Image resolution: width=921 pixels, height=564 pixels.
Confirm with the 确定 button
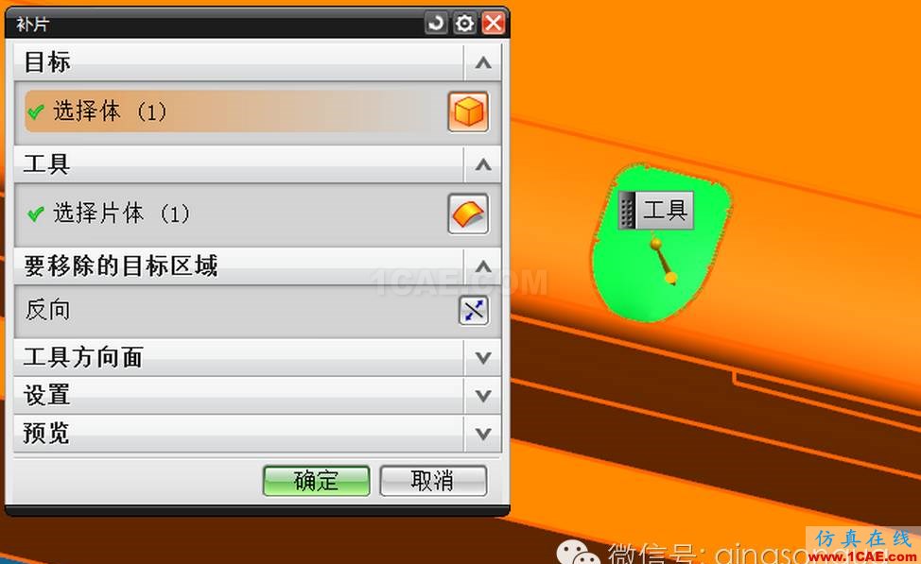click(317, 481)
